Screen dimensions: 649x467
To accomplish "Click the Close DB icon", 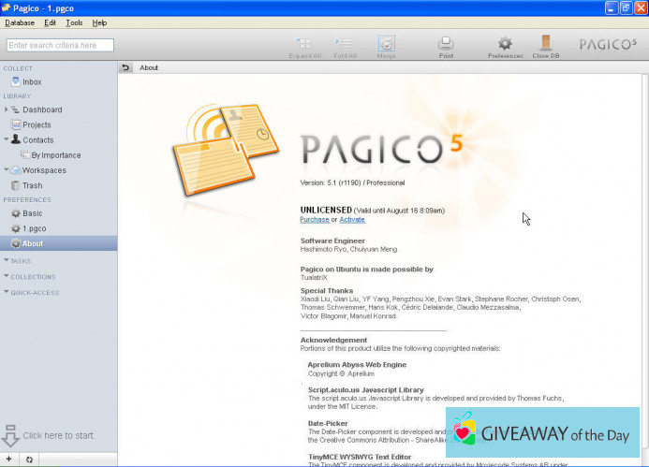I will pyautogui.click(x=546, y=44).
